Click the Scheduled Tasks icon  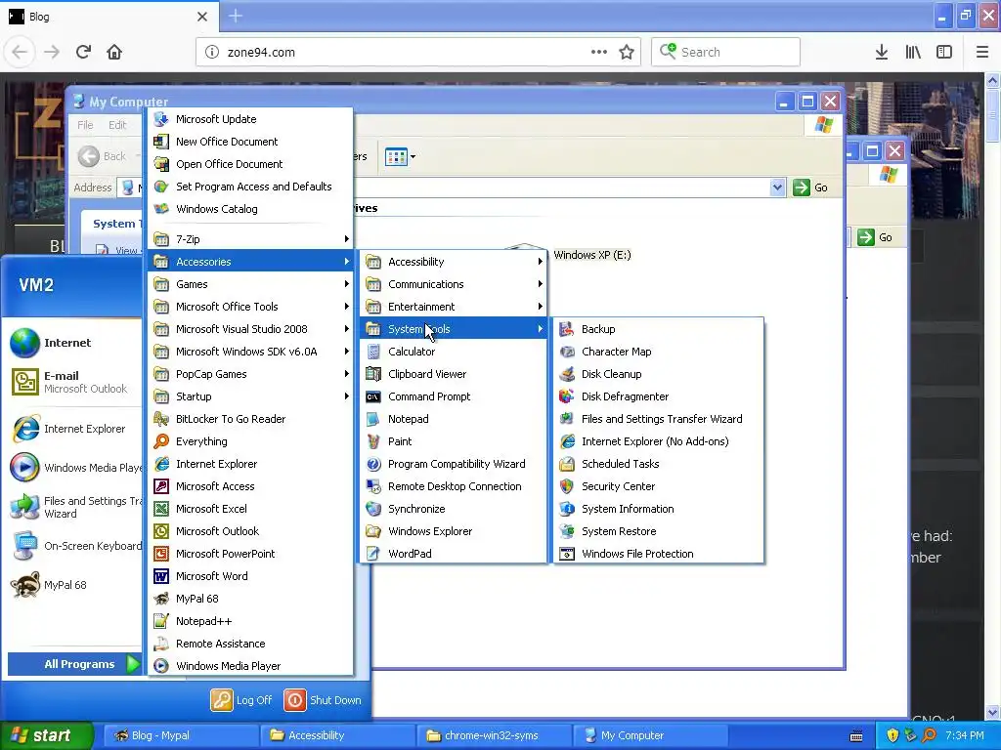click(x=567, y=464)
